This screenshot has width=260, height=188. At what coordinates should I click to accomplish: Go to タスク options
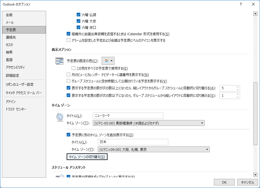point(24,45)
